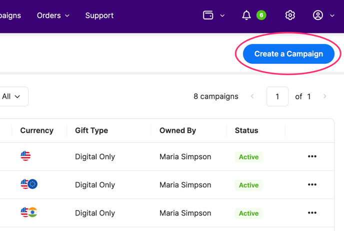The height and width of the screenshot is (231, 344).
Task: Click the US and India flags currency icon
Action: (x=29, y=213)
